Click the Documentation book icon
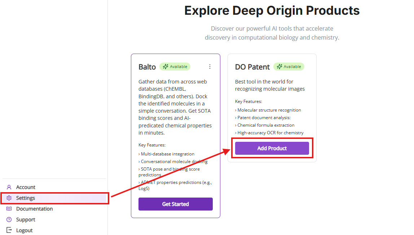The width and height of the screenshot is (414, 235). point(9,209)
